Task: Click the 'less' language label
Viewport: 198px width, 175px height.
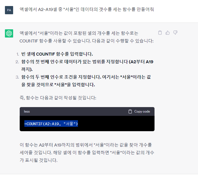Action: 27,111
